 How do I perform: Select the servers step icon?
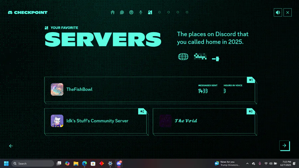point(150,12)
